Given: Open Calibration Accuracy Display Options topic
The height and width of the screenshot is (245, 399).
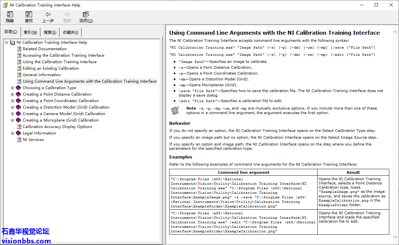Looking at the screenshot, I should tap(57, 127).
